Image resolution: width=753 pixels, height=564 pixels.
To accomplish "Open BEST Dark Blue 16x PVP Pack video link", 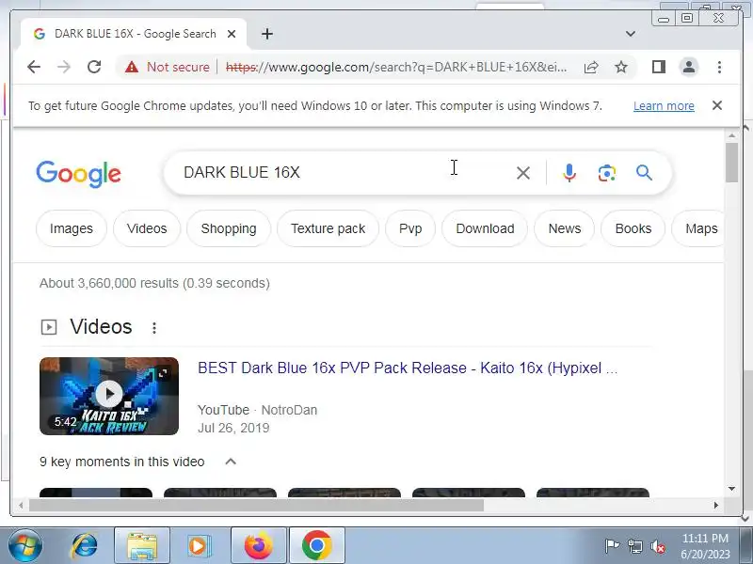I will point(408,368).
